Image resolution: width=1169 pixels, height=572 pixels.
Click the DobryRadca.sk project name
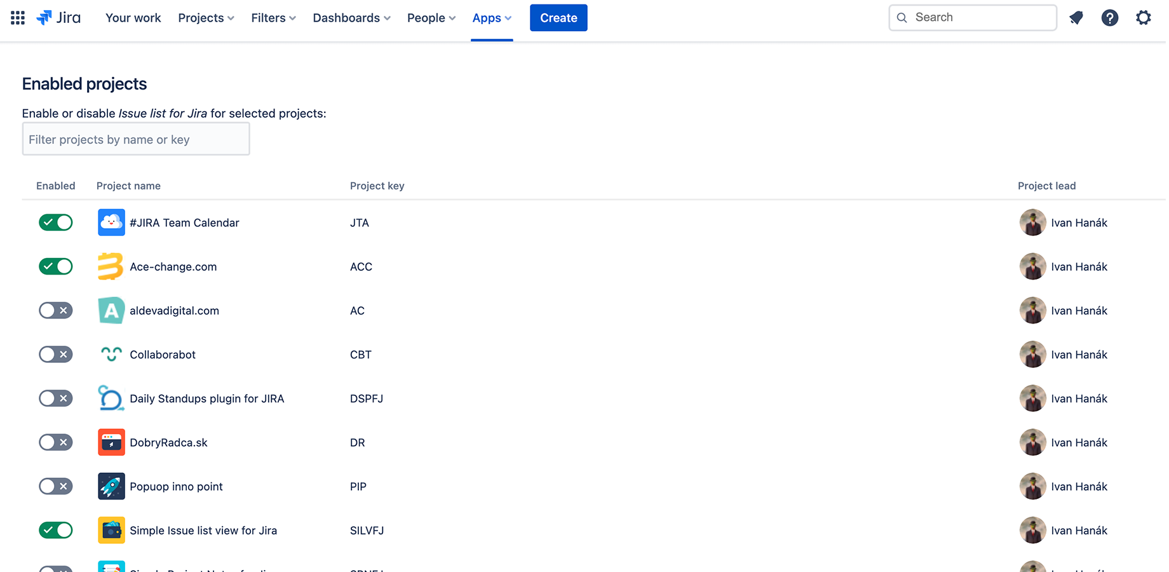[168, 442]
